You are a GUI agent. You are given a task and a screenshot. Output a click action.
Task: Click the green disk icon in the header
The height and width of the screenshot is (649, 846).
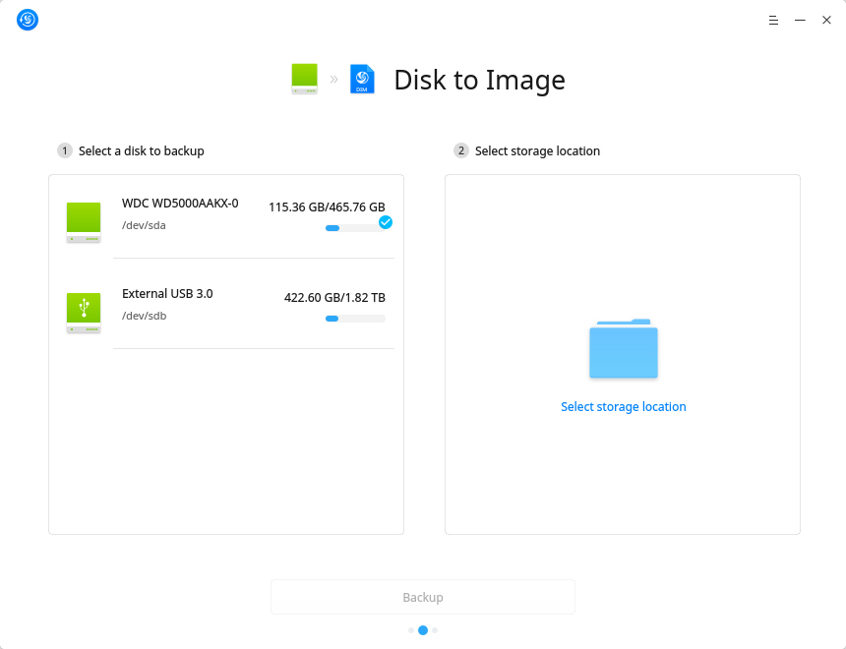(304, 79)
